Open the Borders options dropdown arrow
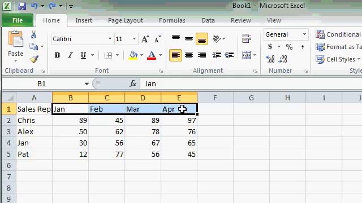The image size is (362, 203). pos(117,55)
